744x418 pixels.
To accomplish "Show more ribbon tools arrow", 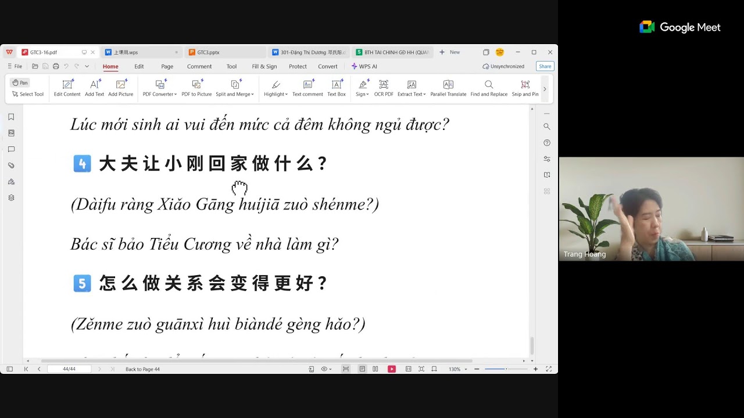I will pos(545,89).
